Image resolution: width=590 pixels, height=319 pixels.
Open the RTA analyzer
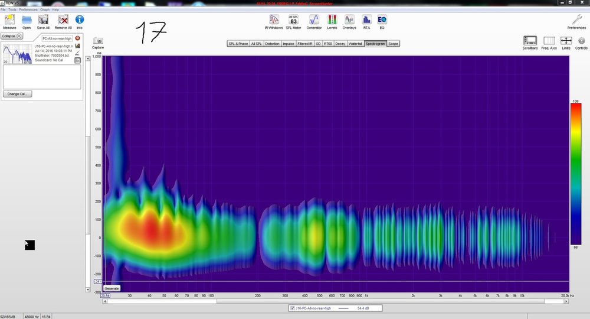tap(366, 20)
